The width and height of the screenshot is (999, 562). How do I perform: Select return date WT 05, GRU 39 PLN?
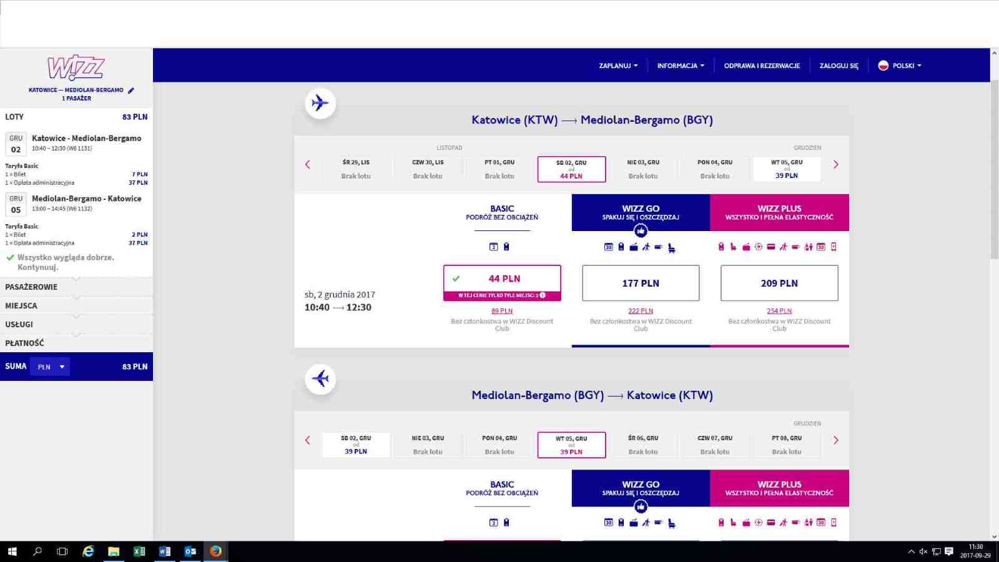click(x=571, y=445)
